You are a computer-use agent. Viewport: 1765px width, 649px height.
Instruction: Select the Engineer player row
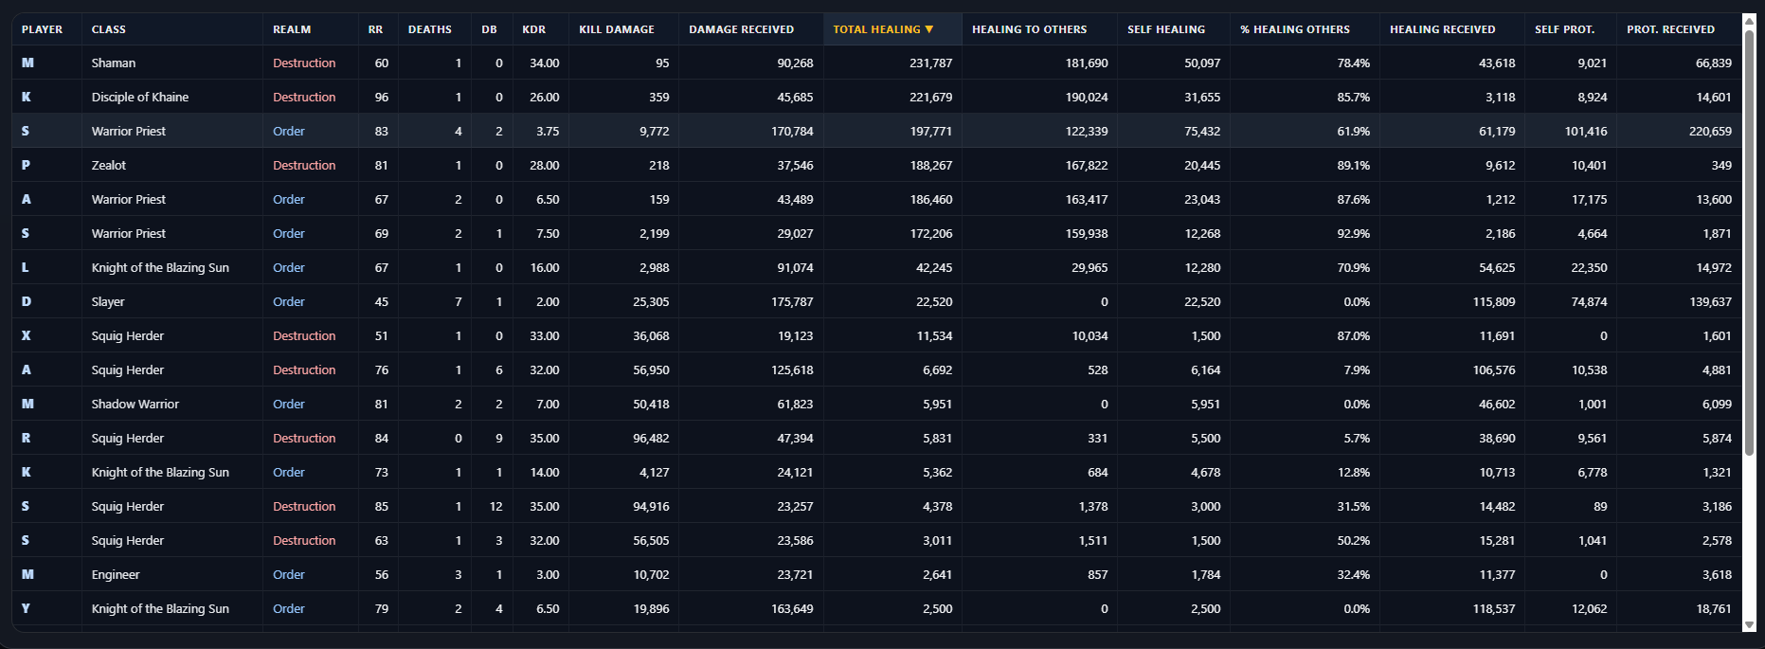[x=876, y=574]
